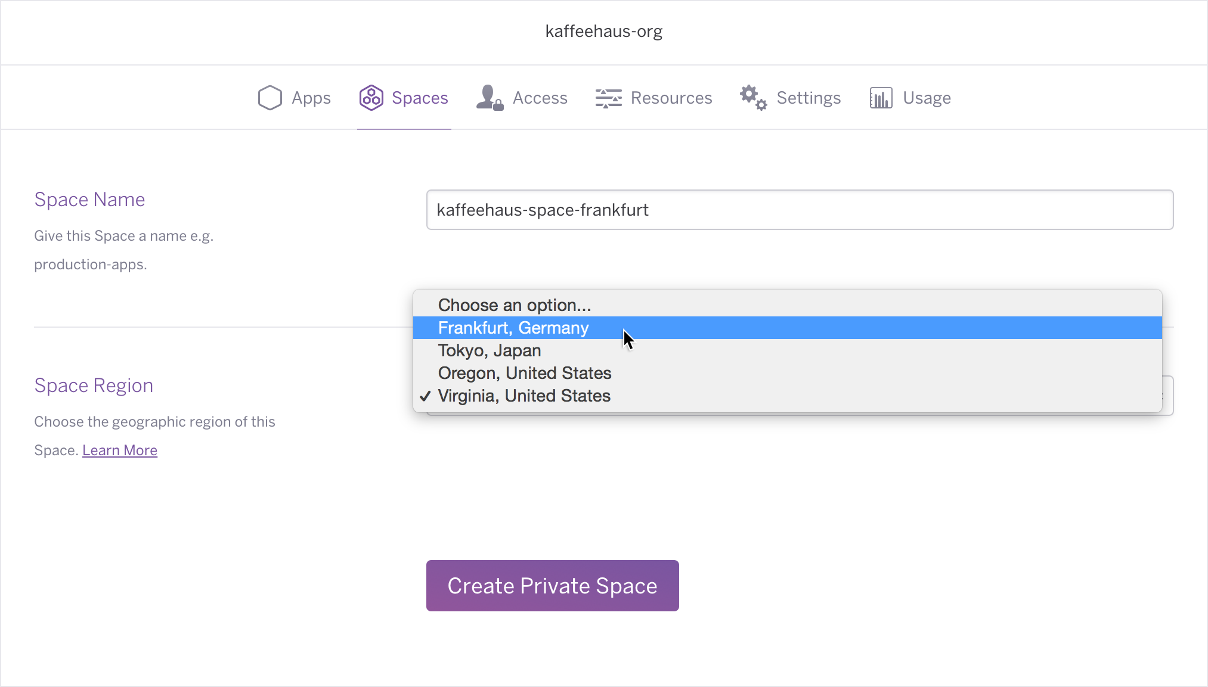Click the Apps hexagon icon

pos(270,98)
